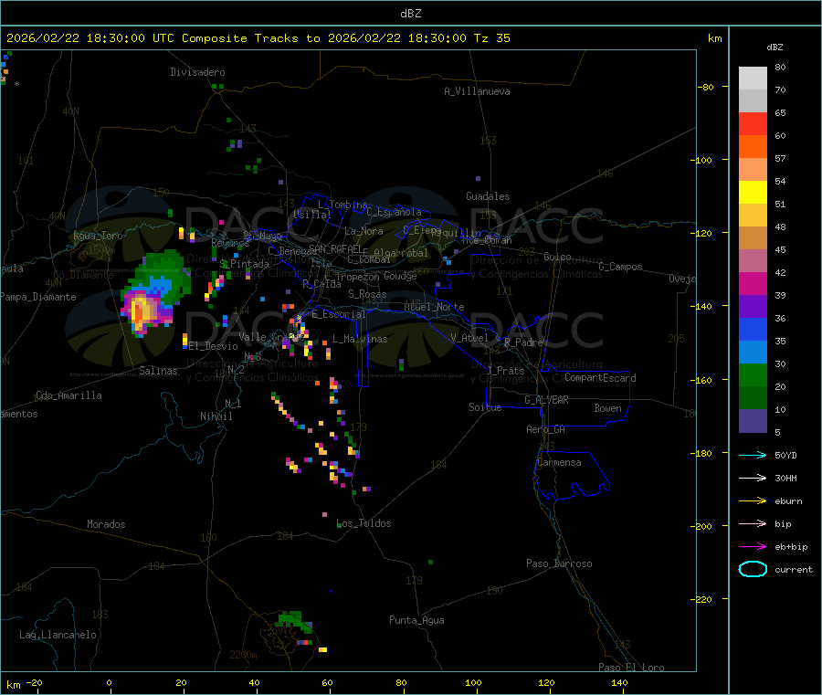Click the G_ALVEAR label

point(547,400)
